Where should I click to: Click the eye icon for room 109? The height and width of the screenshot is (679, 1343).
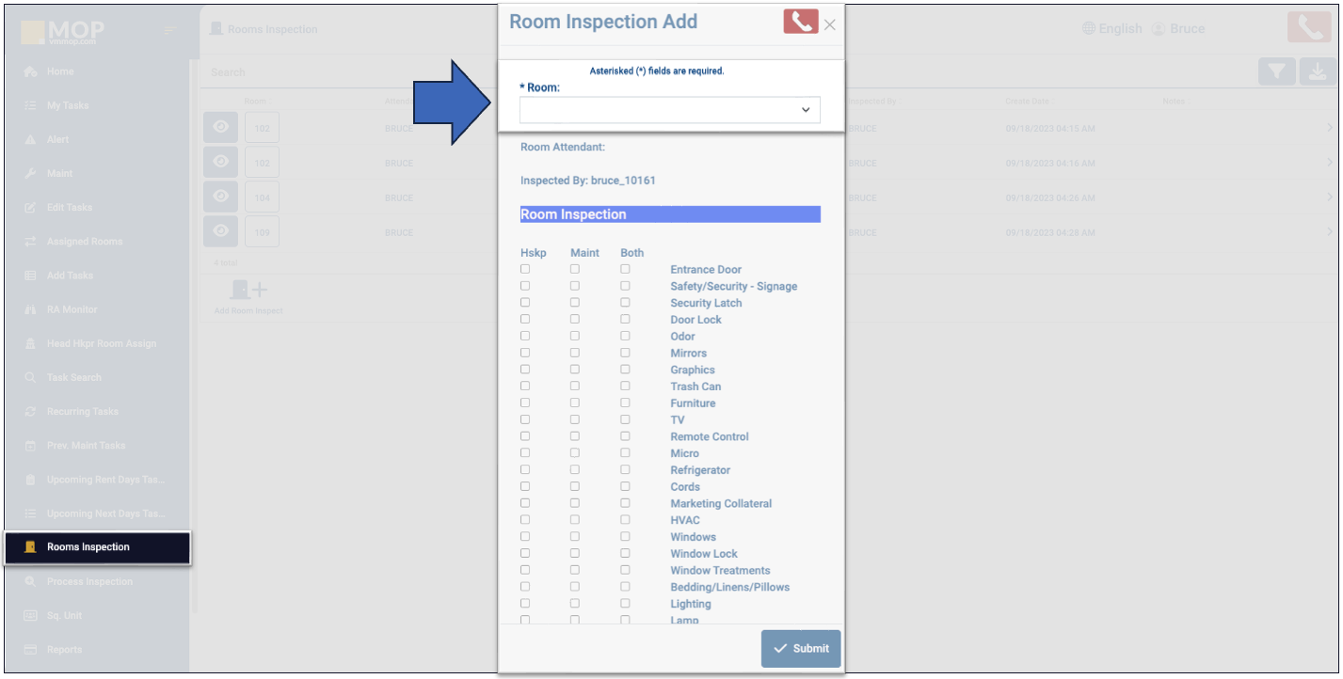click(220, 230)
